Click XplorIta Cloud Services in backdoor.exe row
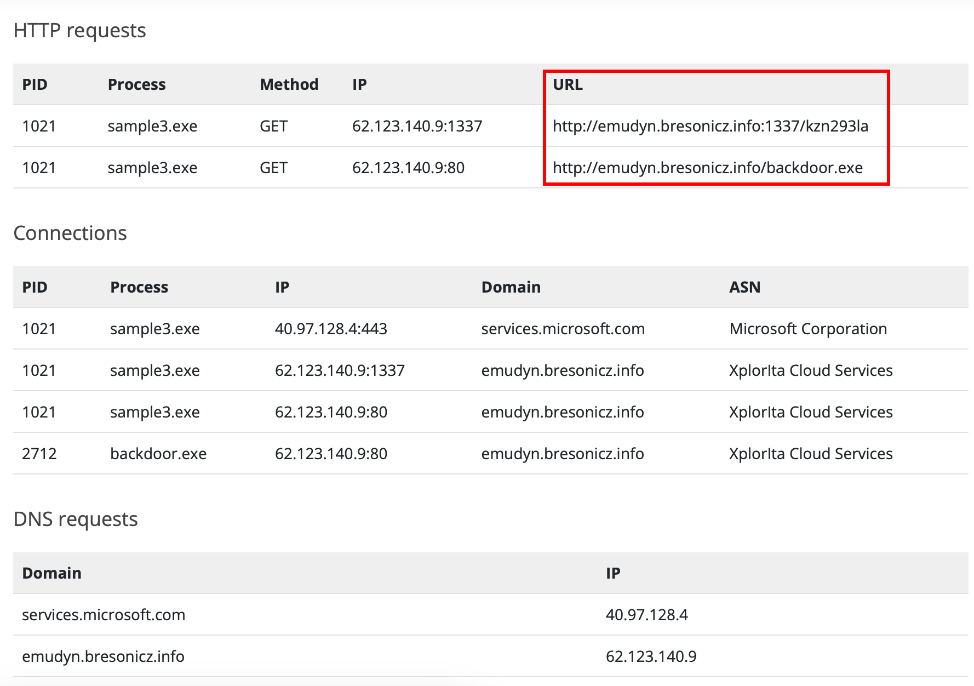The height and width of the screenshot is (686, 974). click(x=811, y=454)
